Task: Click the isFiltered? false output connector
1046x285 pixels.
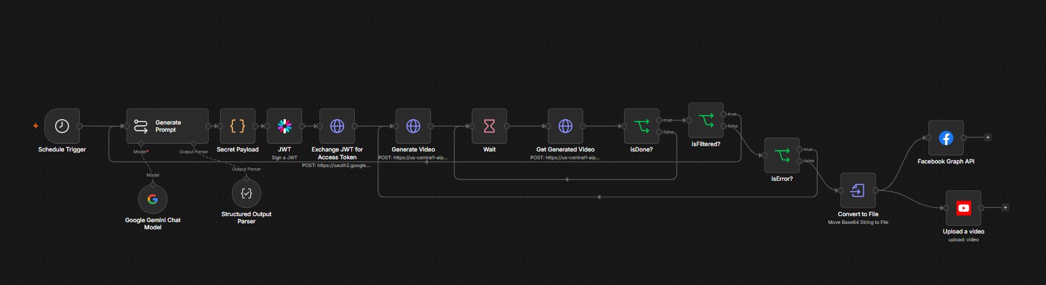Action: (724, 126)
